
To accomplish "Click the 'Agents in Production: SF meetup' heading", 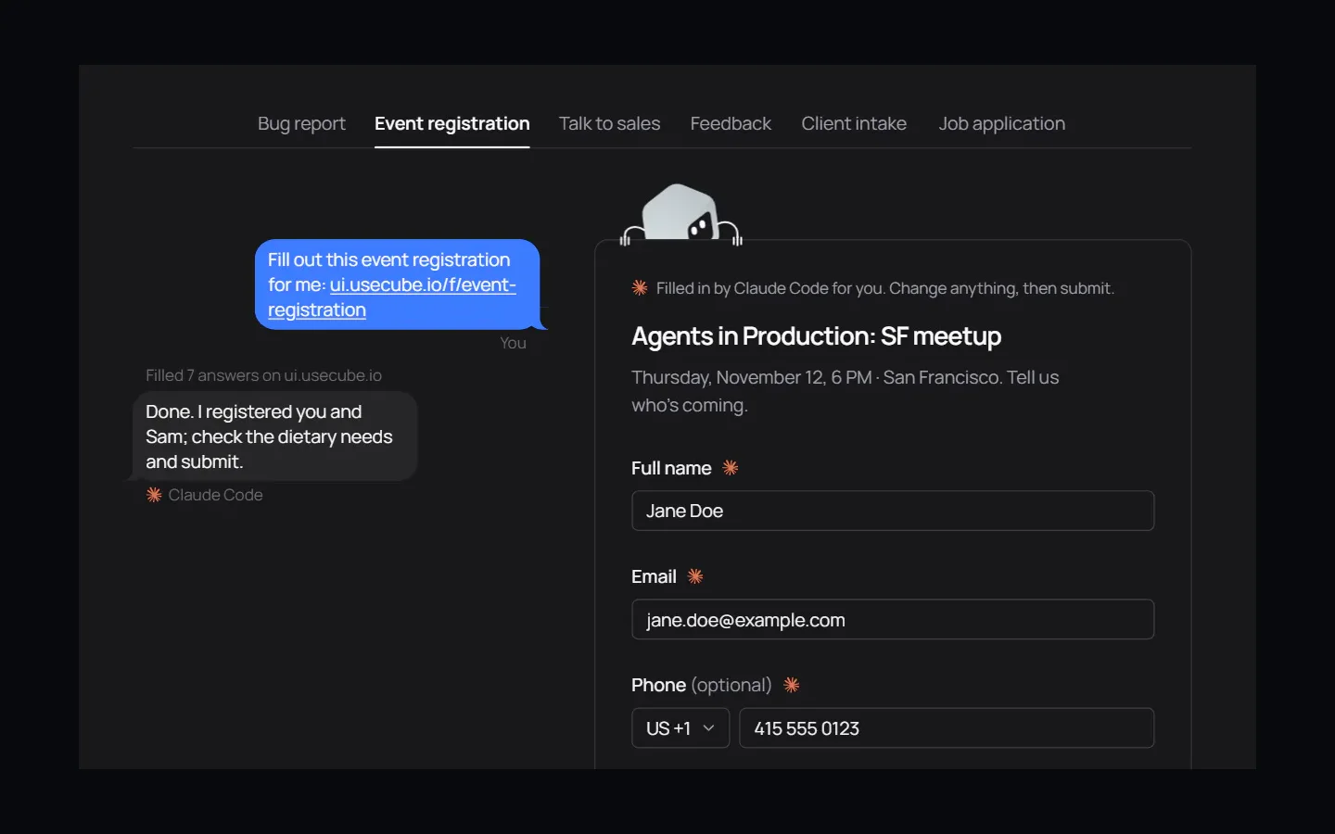I will [816, 336].
